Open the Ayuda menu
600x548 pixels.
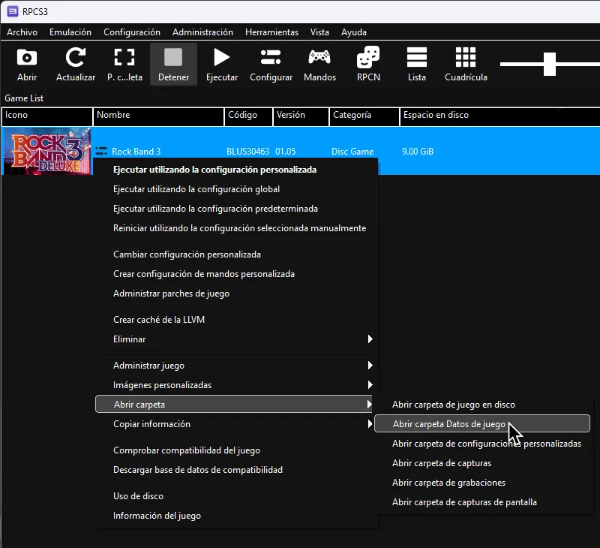coord(354,32)
